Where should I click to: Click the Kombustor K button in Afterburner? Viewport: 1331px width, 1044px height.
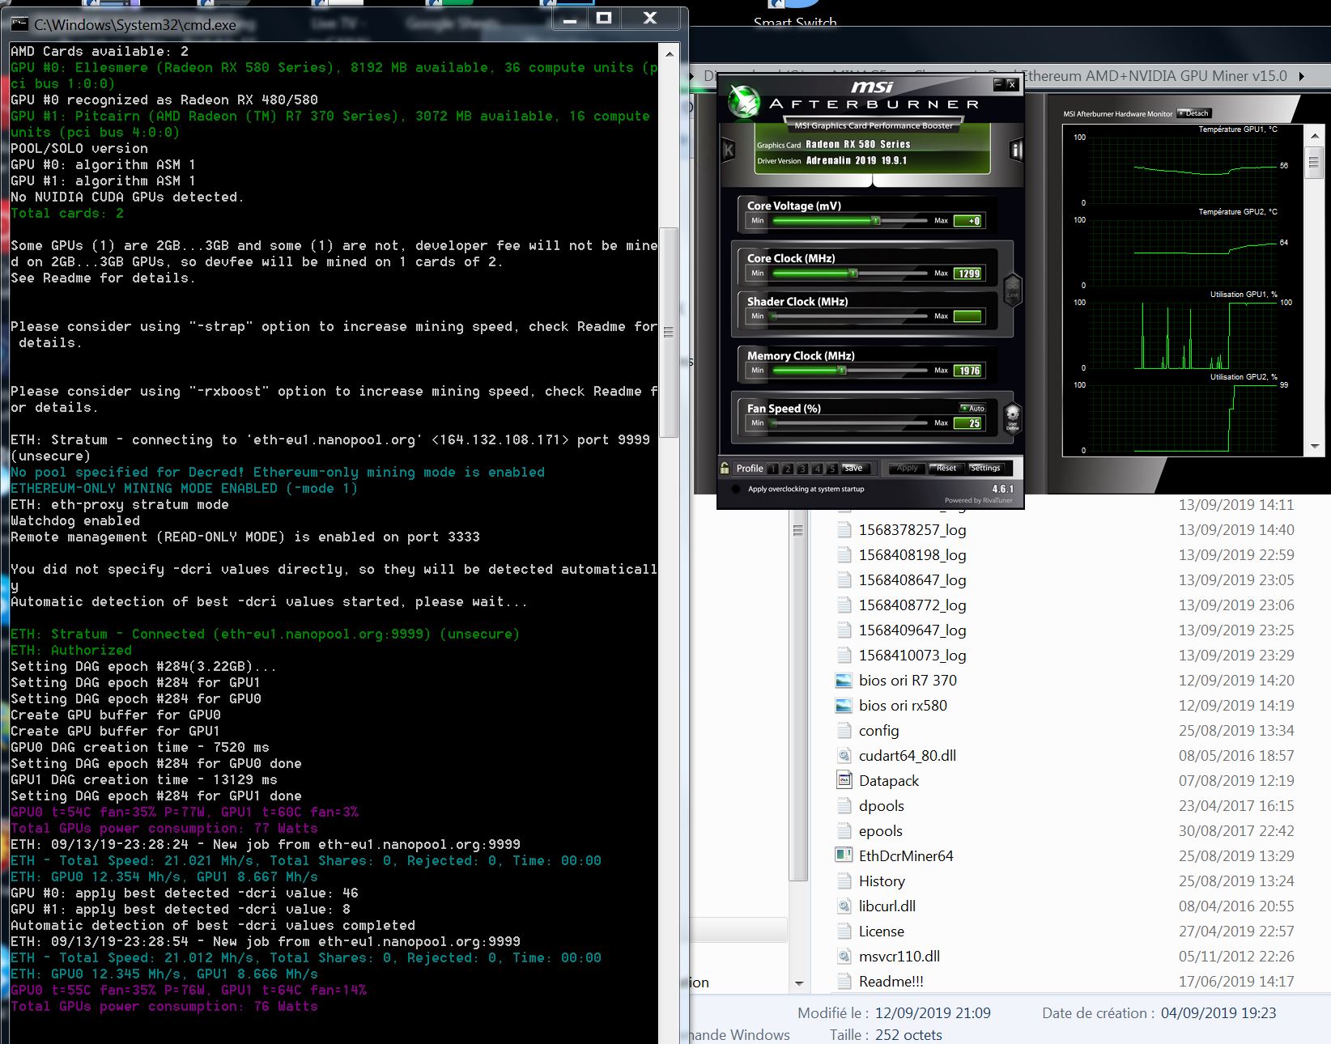tap(728, 150)
